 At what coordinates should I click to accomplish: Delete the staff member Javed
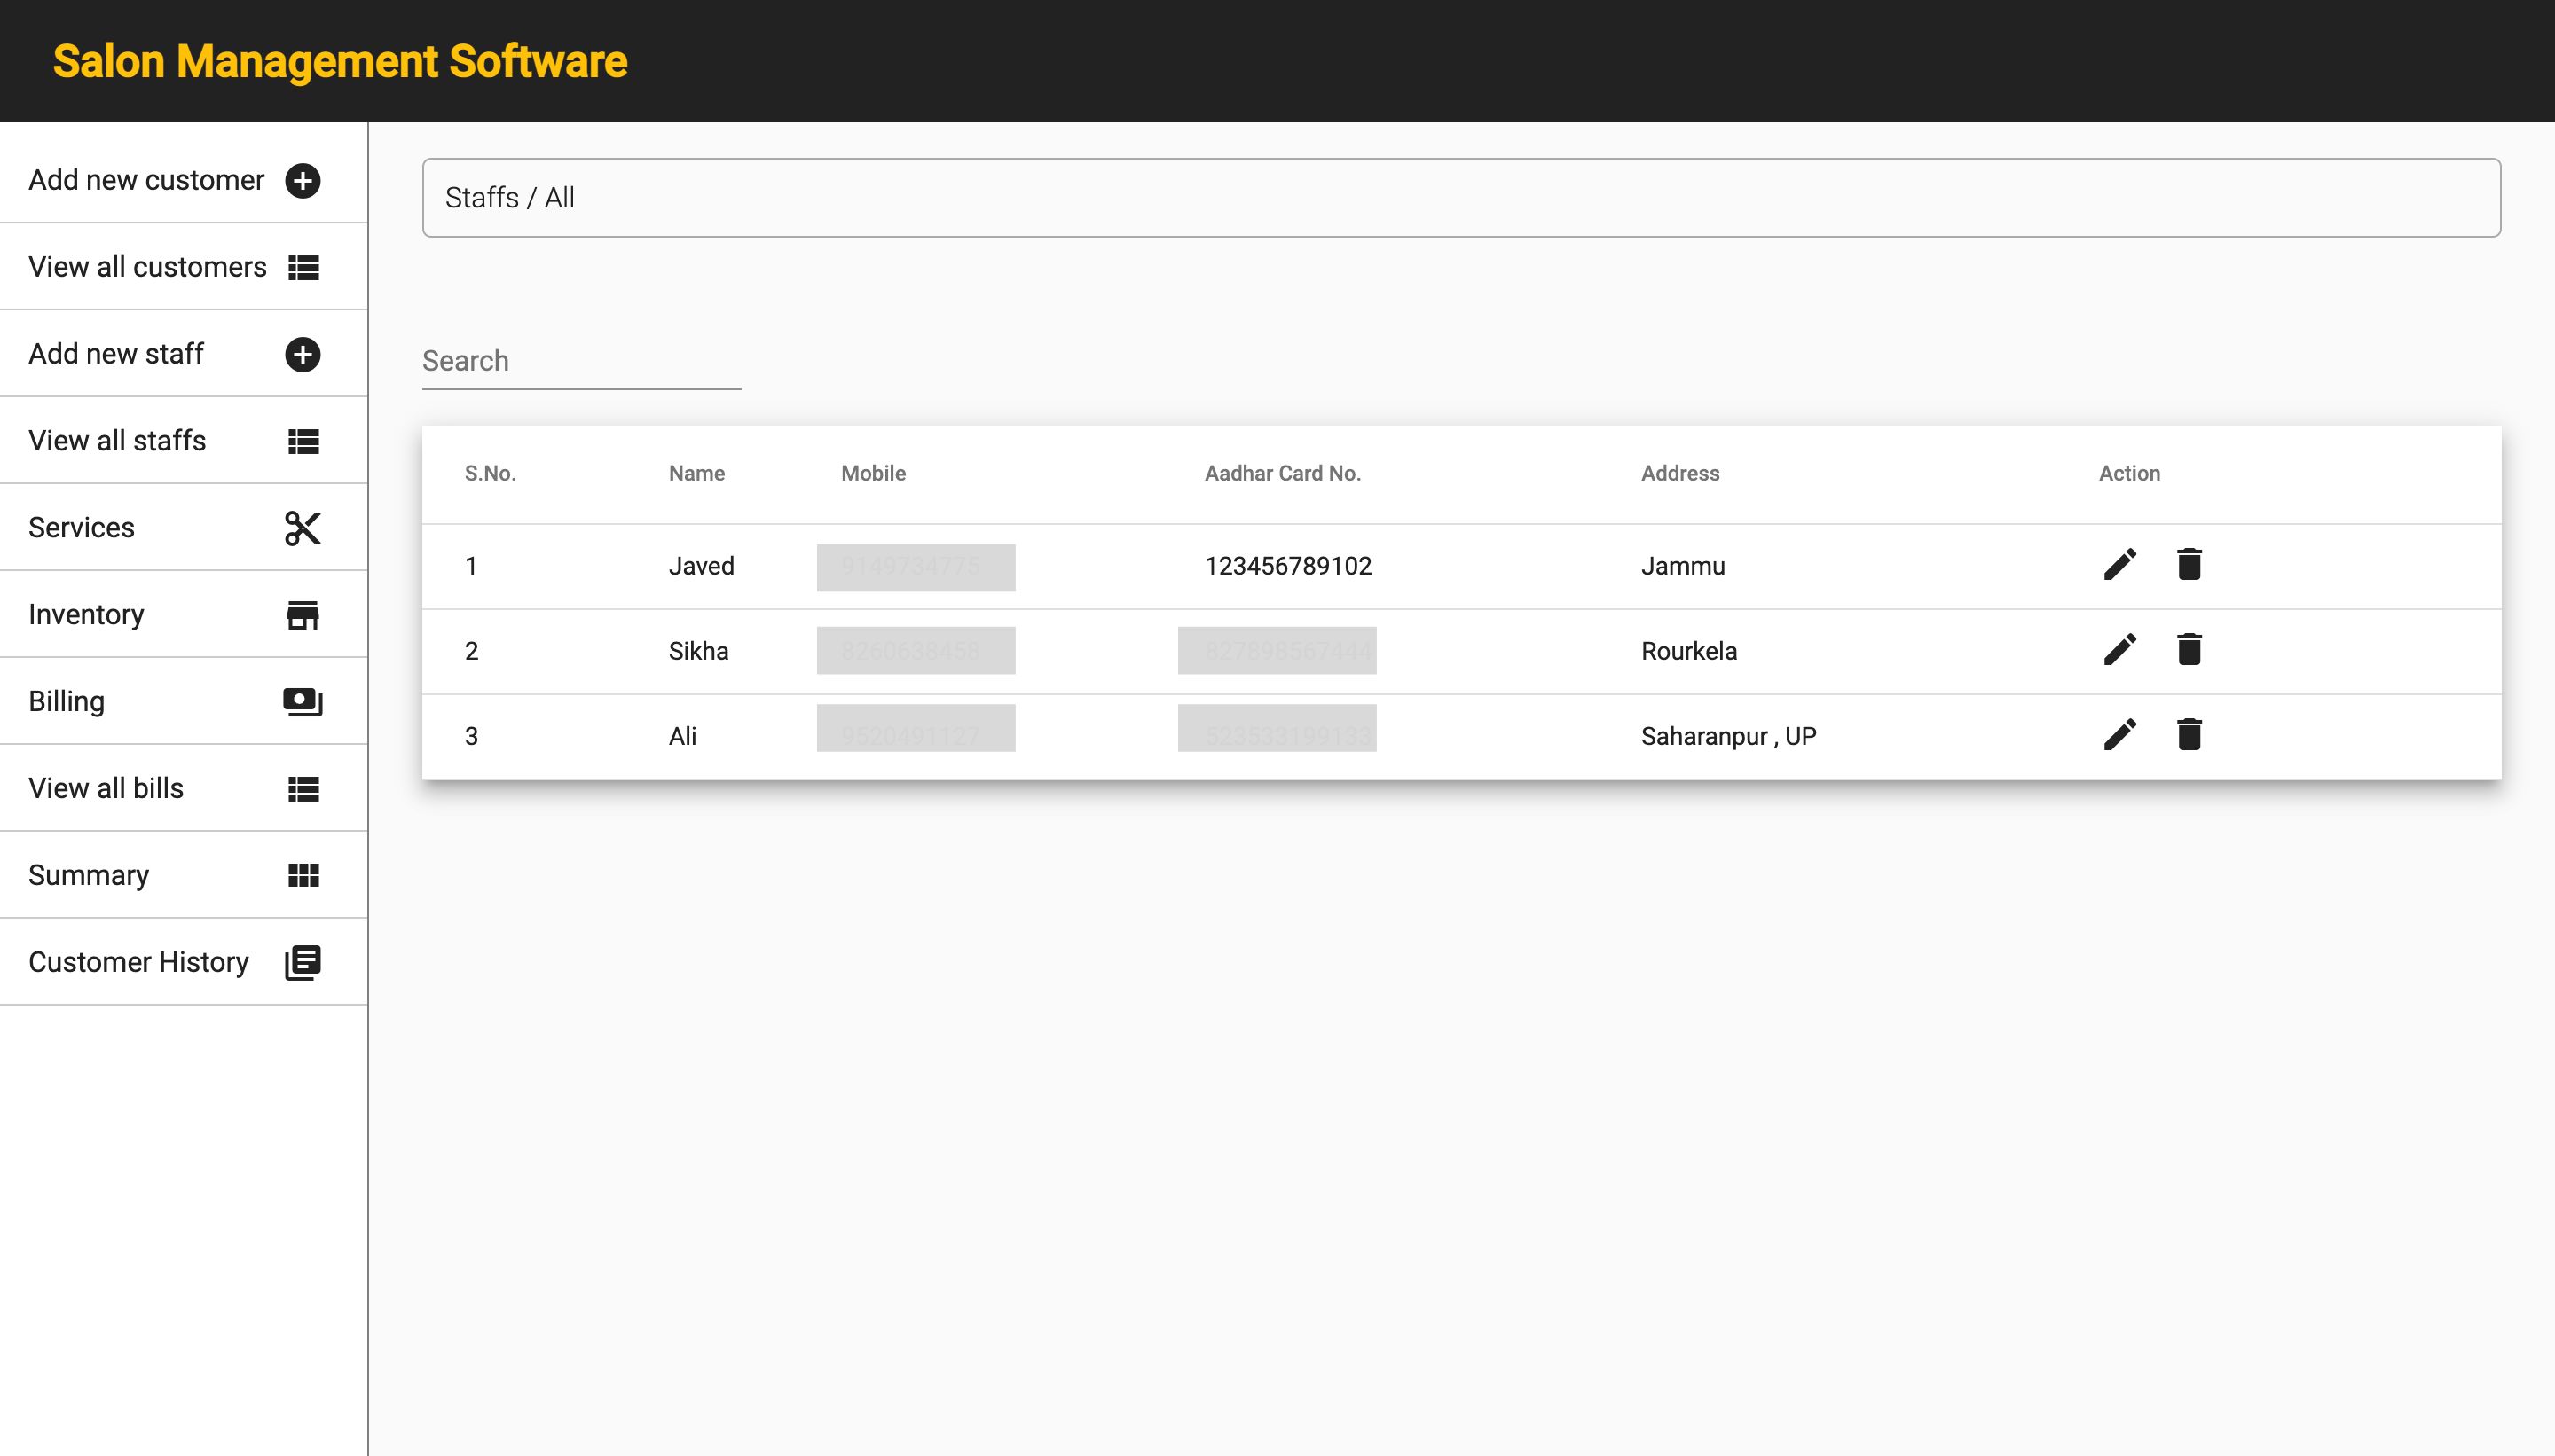click(2189, 565)
